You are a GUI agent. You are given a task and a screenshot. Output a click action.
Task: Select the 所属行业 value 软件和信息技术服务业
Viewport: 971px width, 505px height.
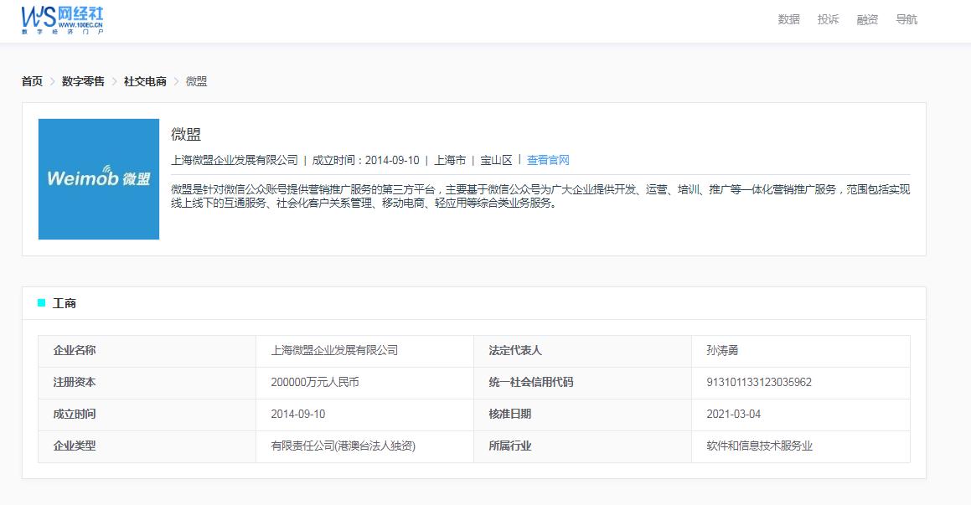coord(760,446)
